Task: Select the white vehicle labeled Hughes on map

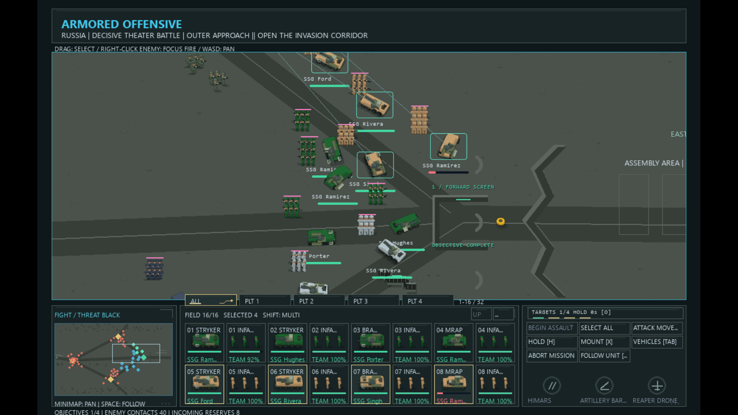Action: 392,252
